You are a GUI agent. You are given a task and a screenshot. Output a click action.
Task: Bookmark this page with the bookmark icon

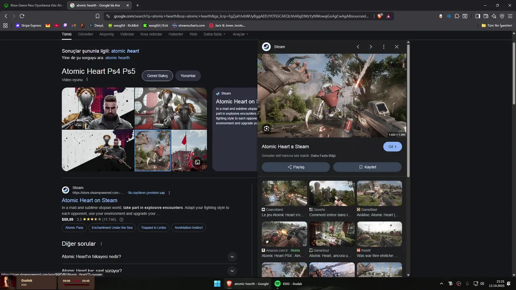98,16
